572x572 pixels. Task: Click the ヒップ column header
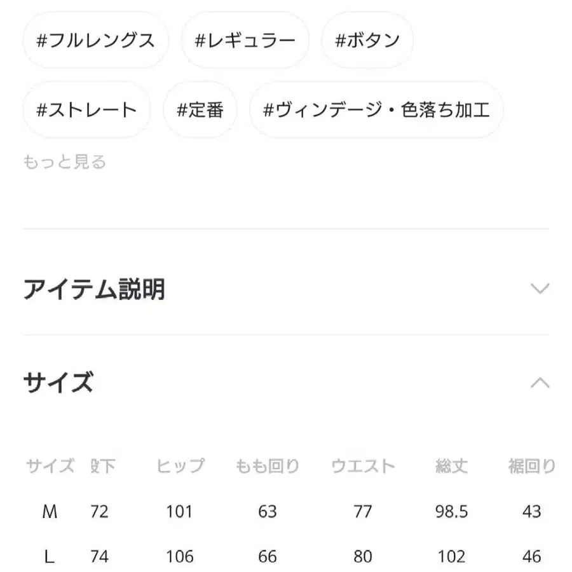(x=180, y=465)
